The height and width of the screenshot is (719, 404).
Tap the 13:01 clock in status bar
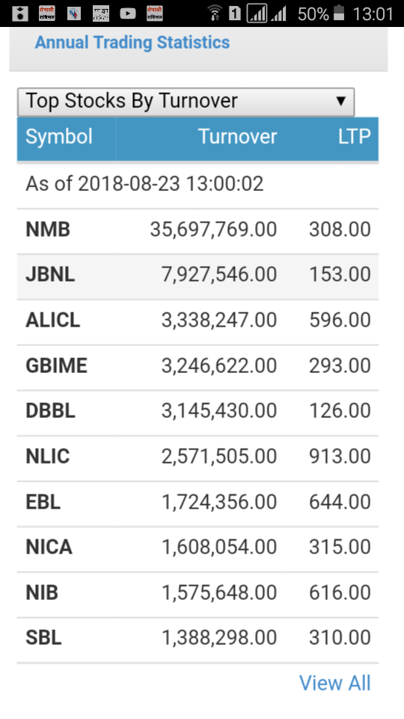373,14
